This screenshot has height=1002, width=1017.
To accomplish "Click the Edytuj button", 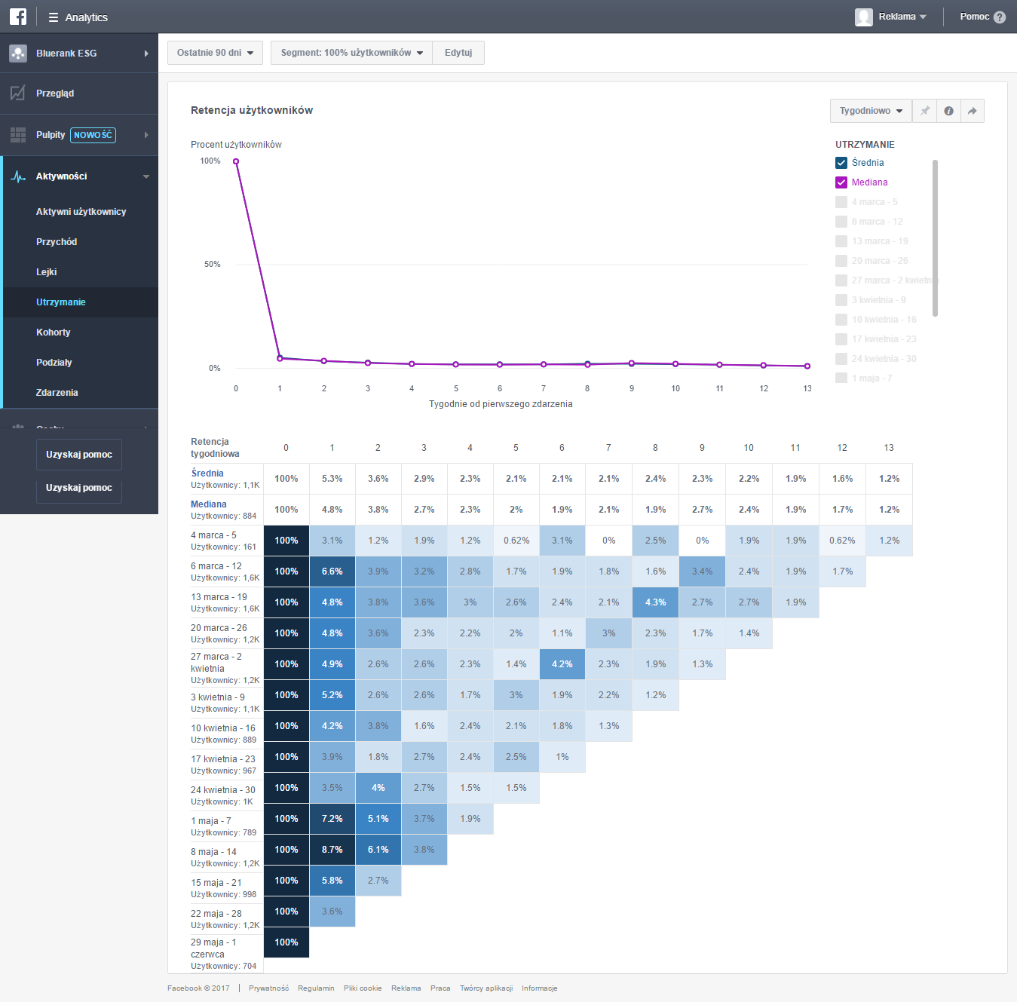I will coord(458,53).
